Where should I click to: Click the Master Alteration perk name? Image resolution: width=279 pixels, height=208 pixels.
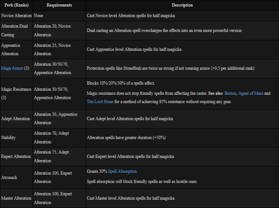[16, 198]
